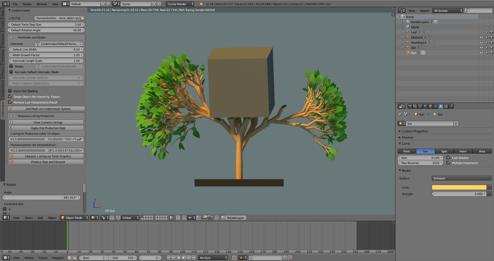The width and height of the screenshot is (494, 261).
Task: Toggle the render camera icon for Leaf in the outliner
Action: pos(491,32)
